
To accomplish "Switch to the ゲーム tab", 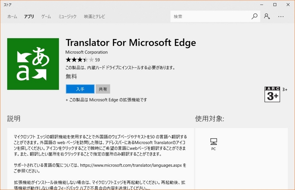I will pos(46,16).
